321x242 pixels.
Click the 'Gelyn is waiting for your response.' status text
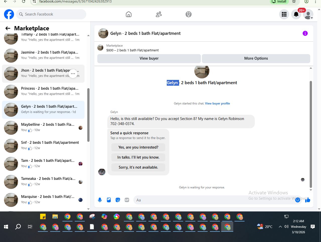[x=202, y=187]
